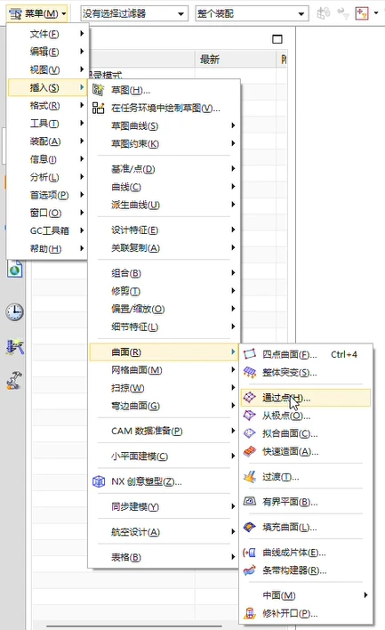Image resolution: width=385 pixels, height=630 pixels.
Task: Open the 菜单(M) menu button
Action: tap(37, 14)
